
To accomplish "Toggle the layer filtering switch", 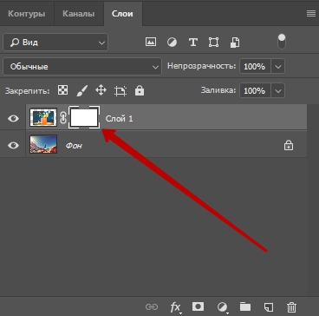I will (282, 42).
